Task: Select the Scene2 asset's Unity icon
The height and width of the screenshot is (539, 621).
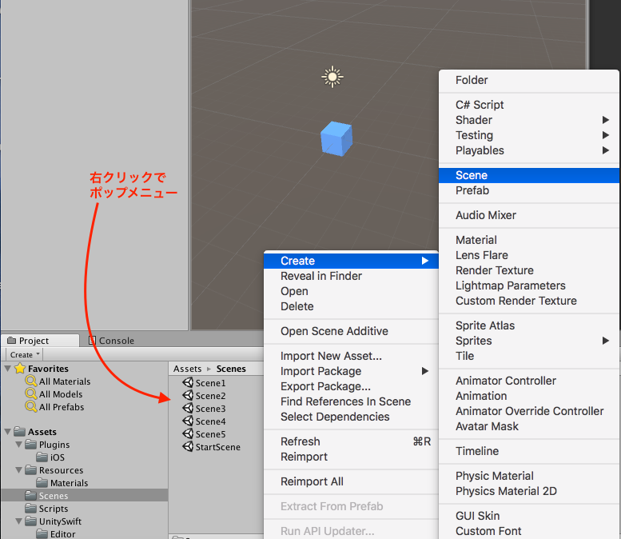Action: click(188, 396)
